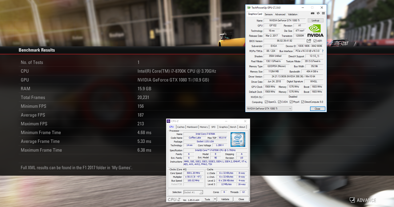Switch to the Graphics tab in CPU-Z
Image resolution: width=394 pixels, height=207 pixels.
(223, 127)
